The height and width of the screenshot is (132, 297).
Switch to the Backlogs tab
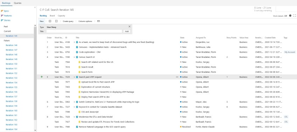tap(6, 3)
